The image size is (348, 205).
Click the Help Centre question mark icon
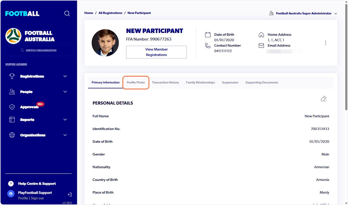pos(11,184)
